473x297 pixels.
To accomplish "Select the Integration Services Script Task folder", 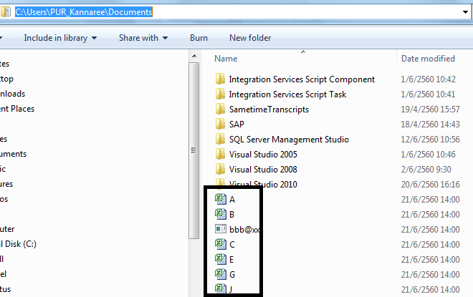I will [287, 94].
